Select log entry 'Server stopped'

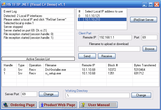[x=38, y=27]
